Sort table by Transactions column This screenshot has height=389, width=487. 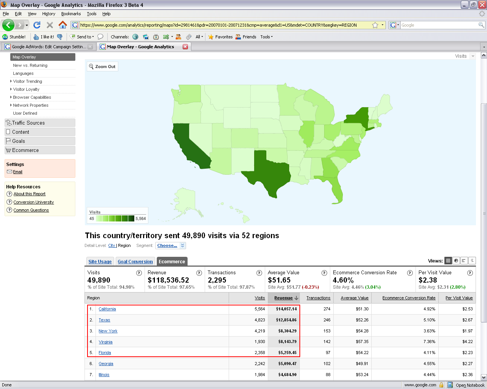[x=318, y=298]
